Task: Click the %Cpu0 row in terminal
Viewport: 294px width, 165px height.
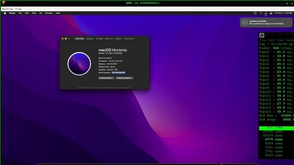Action: point(276,52)
